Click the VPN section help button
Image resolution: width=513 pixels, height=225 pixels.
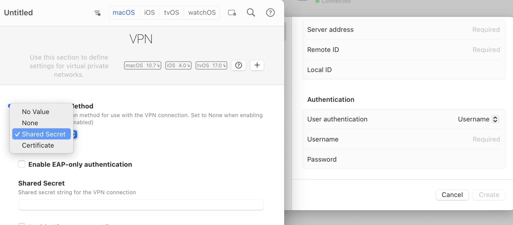[x=239, y=65]
